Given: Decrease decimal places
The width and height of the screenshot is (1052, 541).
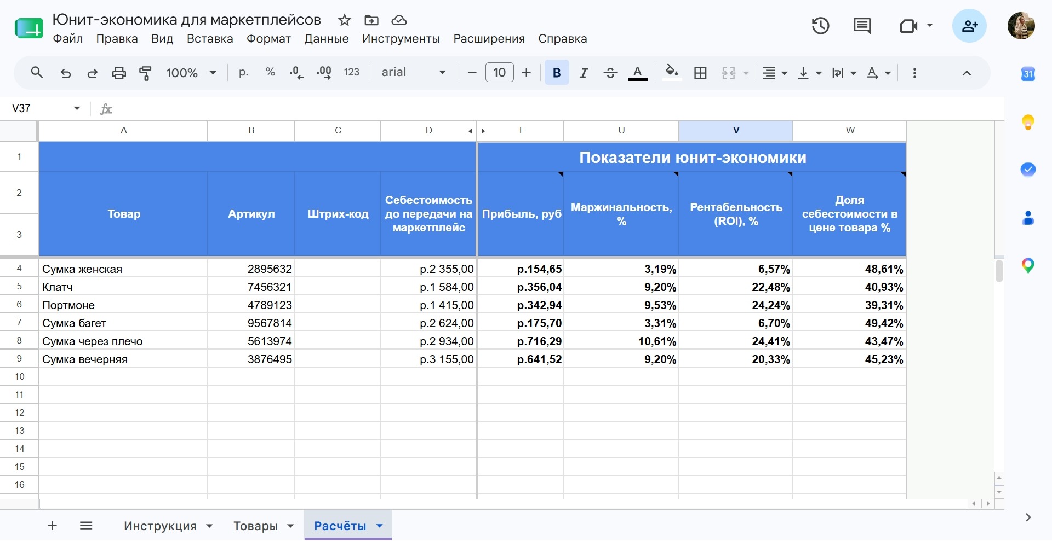Looking at the screenshot, I should [296, 73].
